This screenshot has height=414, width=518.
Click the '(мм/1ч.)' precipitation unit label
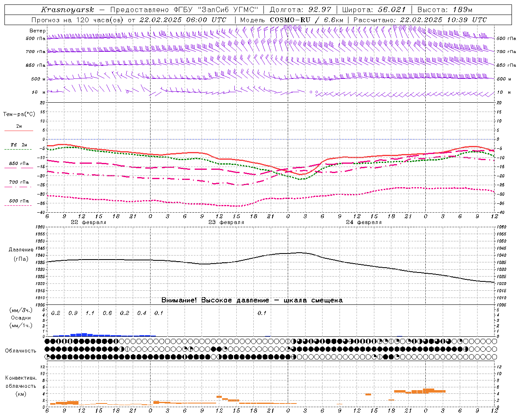21,325
